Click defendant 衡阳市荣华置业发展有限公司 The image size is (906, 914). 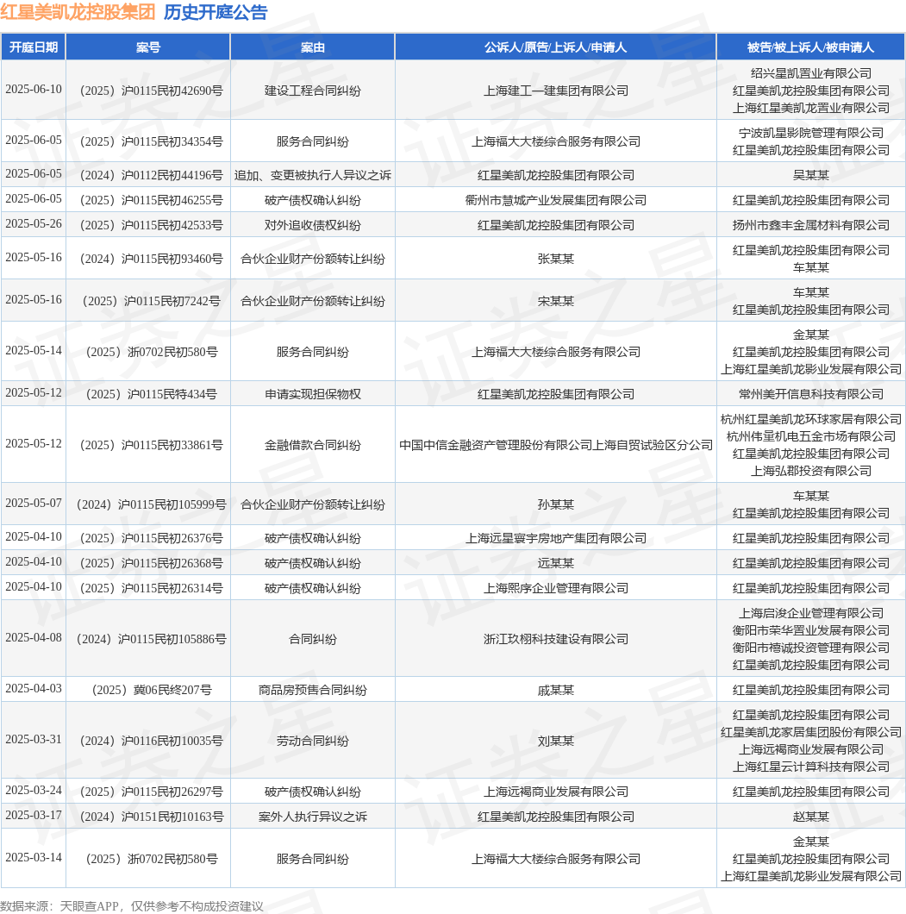[810, 630]
